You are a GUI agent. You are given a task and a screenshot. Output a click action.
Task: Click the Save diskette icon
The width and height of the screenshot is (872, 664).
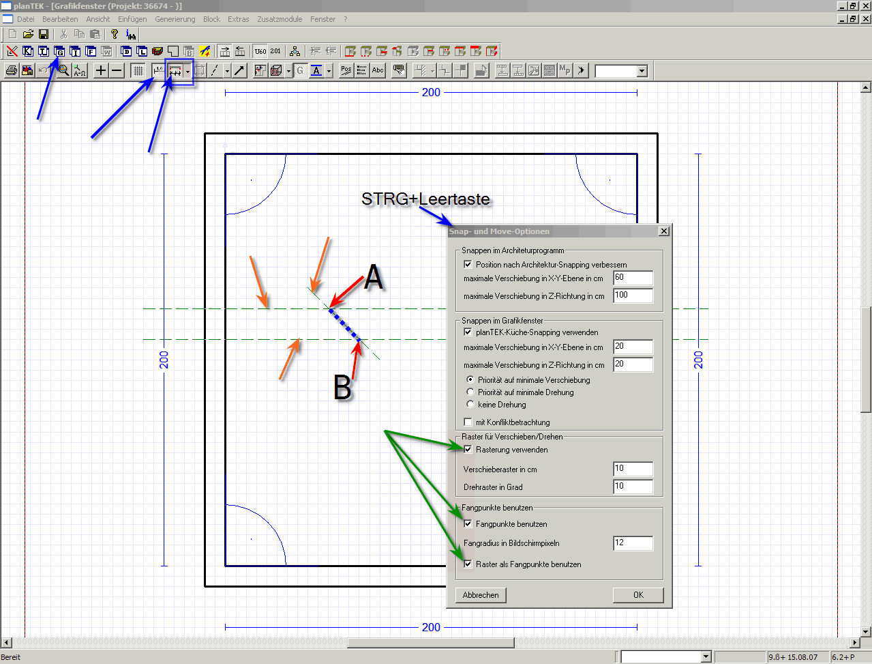point(44,34)
